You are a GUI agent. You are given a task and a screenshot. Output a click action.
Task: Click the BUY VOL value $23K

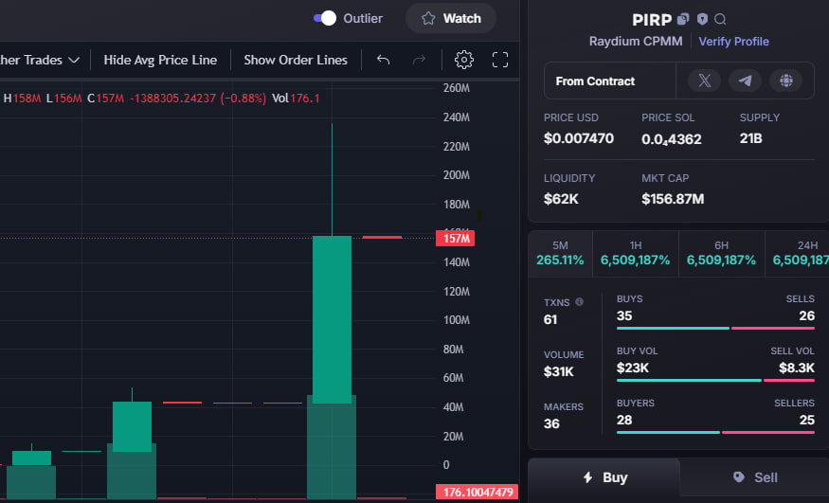tap(632, 368)
